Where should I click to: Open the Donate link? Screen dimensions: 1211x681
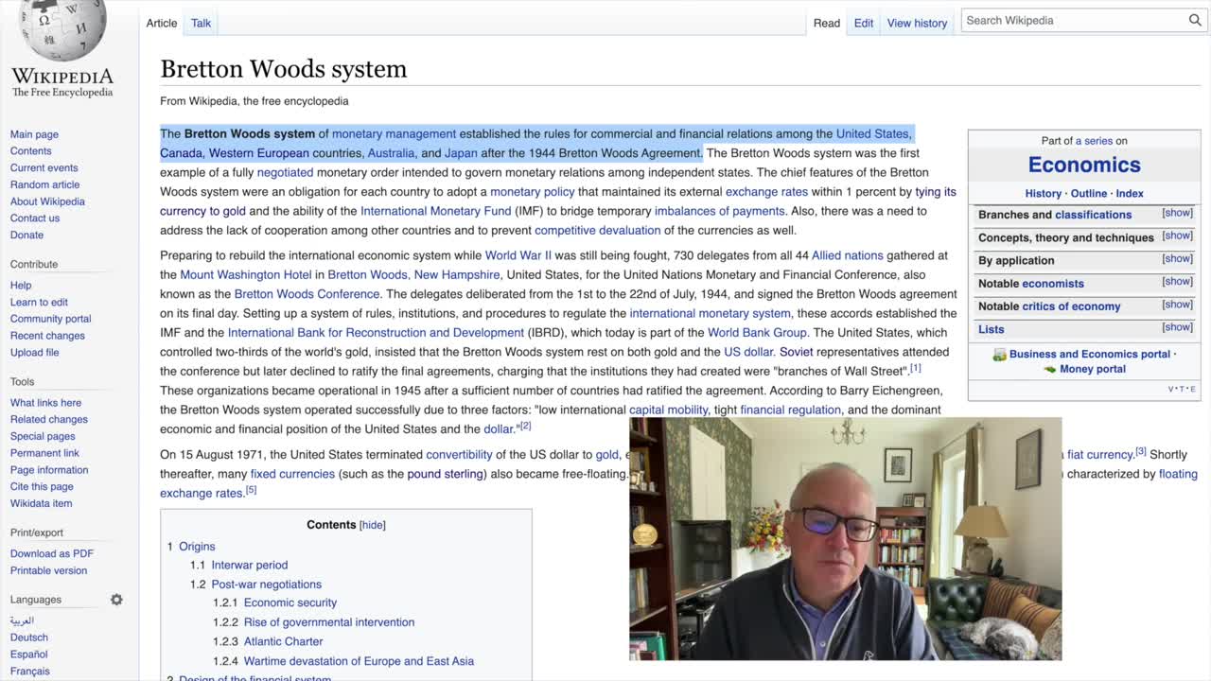(26, 235)
